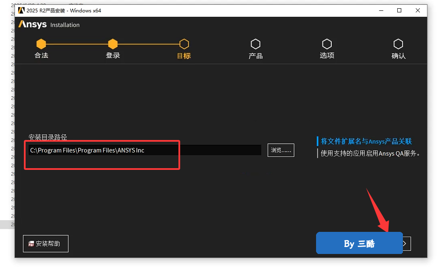The width and height of the screenshot is (445, 270).
Task: Click the 登录 step hexagon icon
Action: pyautogui.click(x=113, y=44)
